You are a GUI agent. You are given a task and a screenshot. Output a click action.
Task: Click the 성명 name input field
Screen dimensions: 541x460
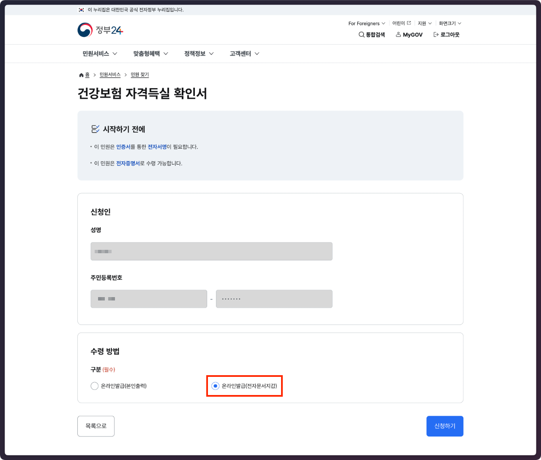211,251
